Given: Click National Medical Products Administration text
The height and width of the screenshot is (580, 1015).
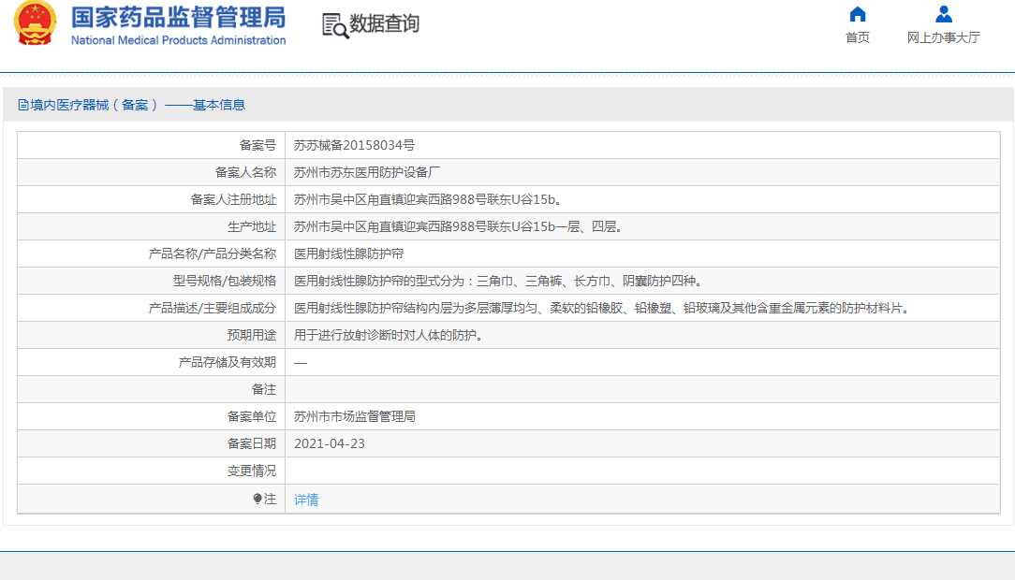Looking at the screenshot, I should click(x=179, y=40).
